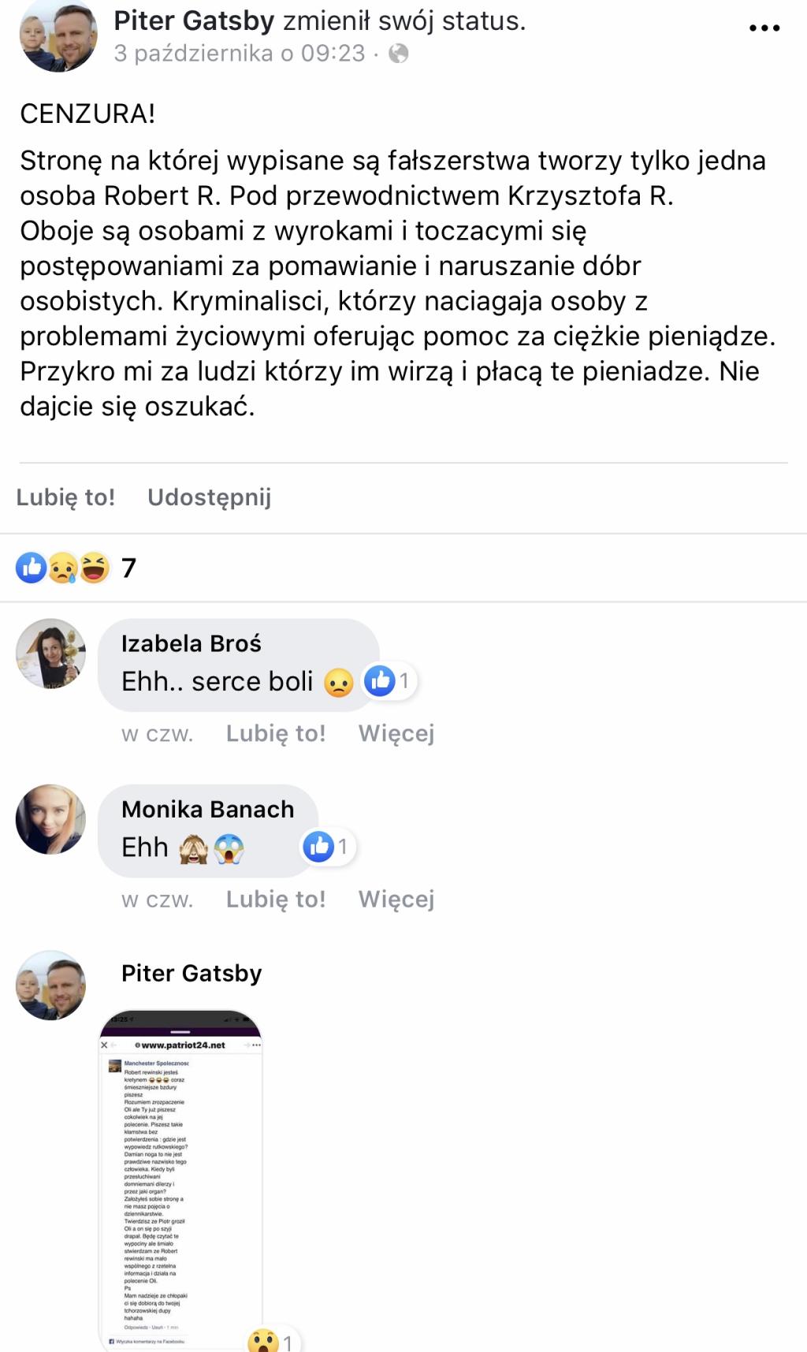Toggle "Lubię to!" on the main post
Image resolution: width=807 pixels, height=1352 pixels.
point(65,497)
